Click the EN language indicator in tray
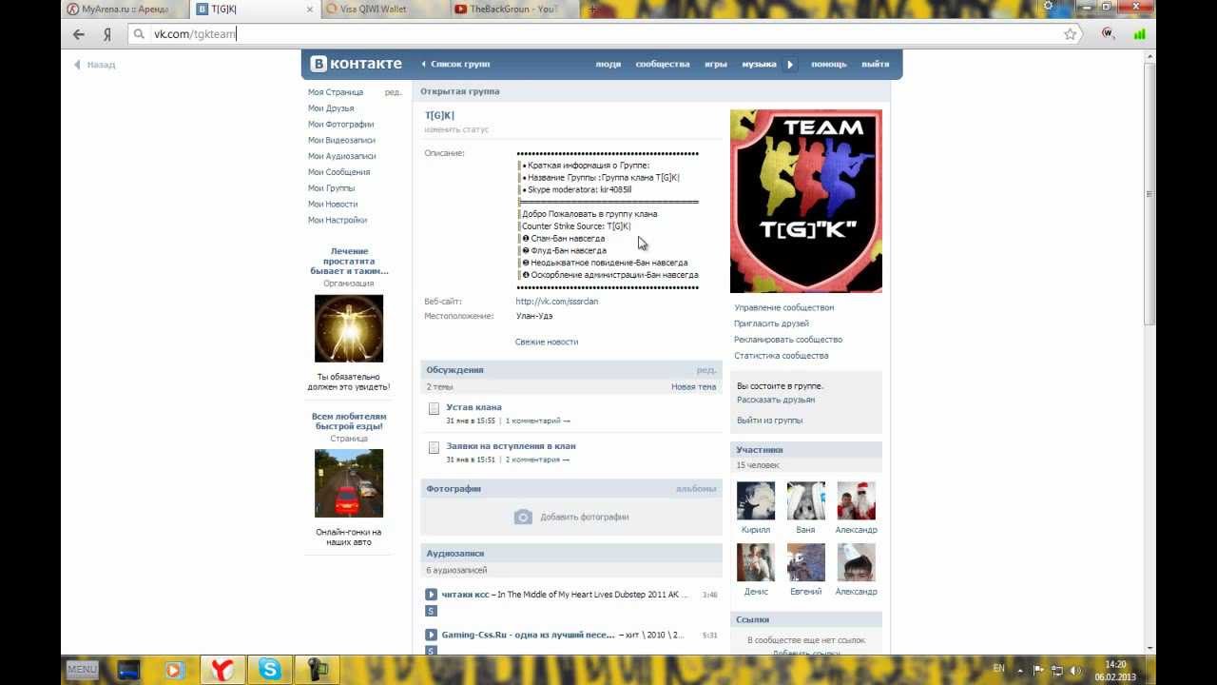This screenshot has width=1217, height=685. click(x=998, y=669)
